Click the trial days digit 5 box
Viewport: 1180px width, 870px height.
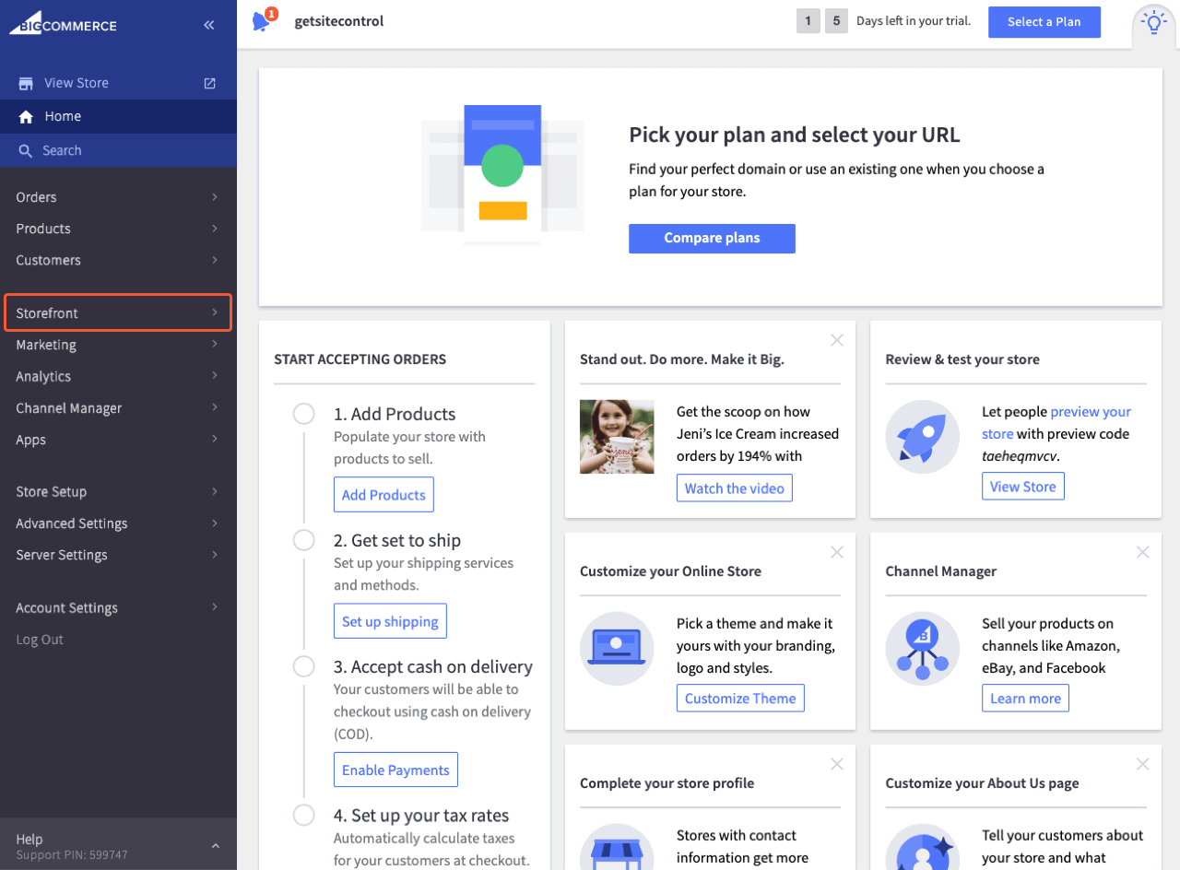[836, 21]
